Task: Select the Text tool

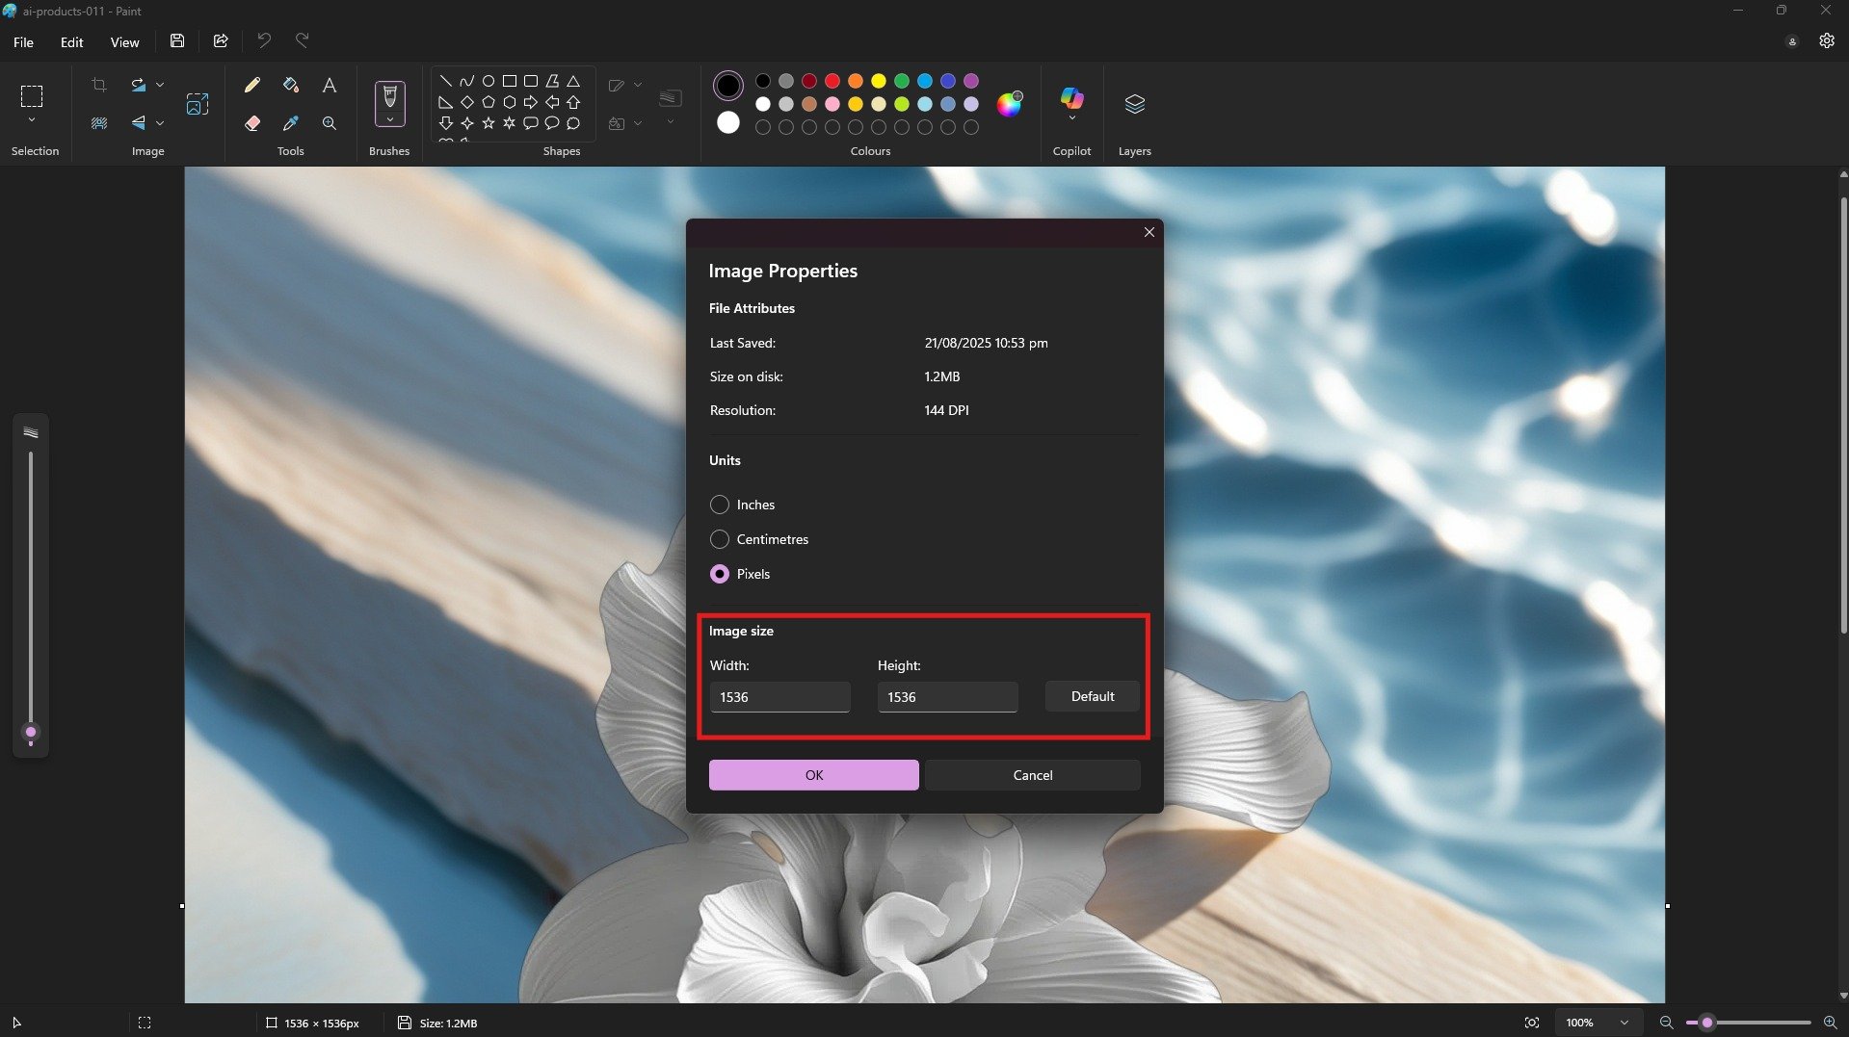Action: tap(330, 86)
